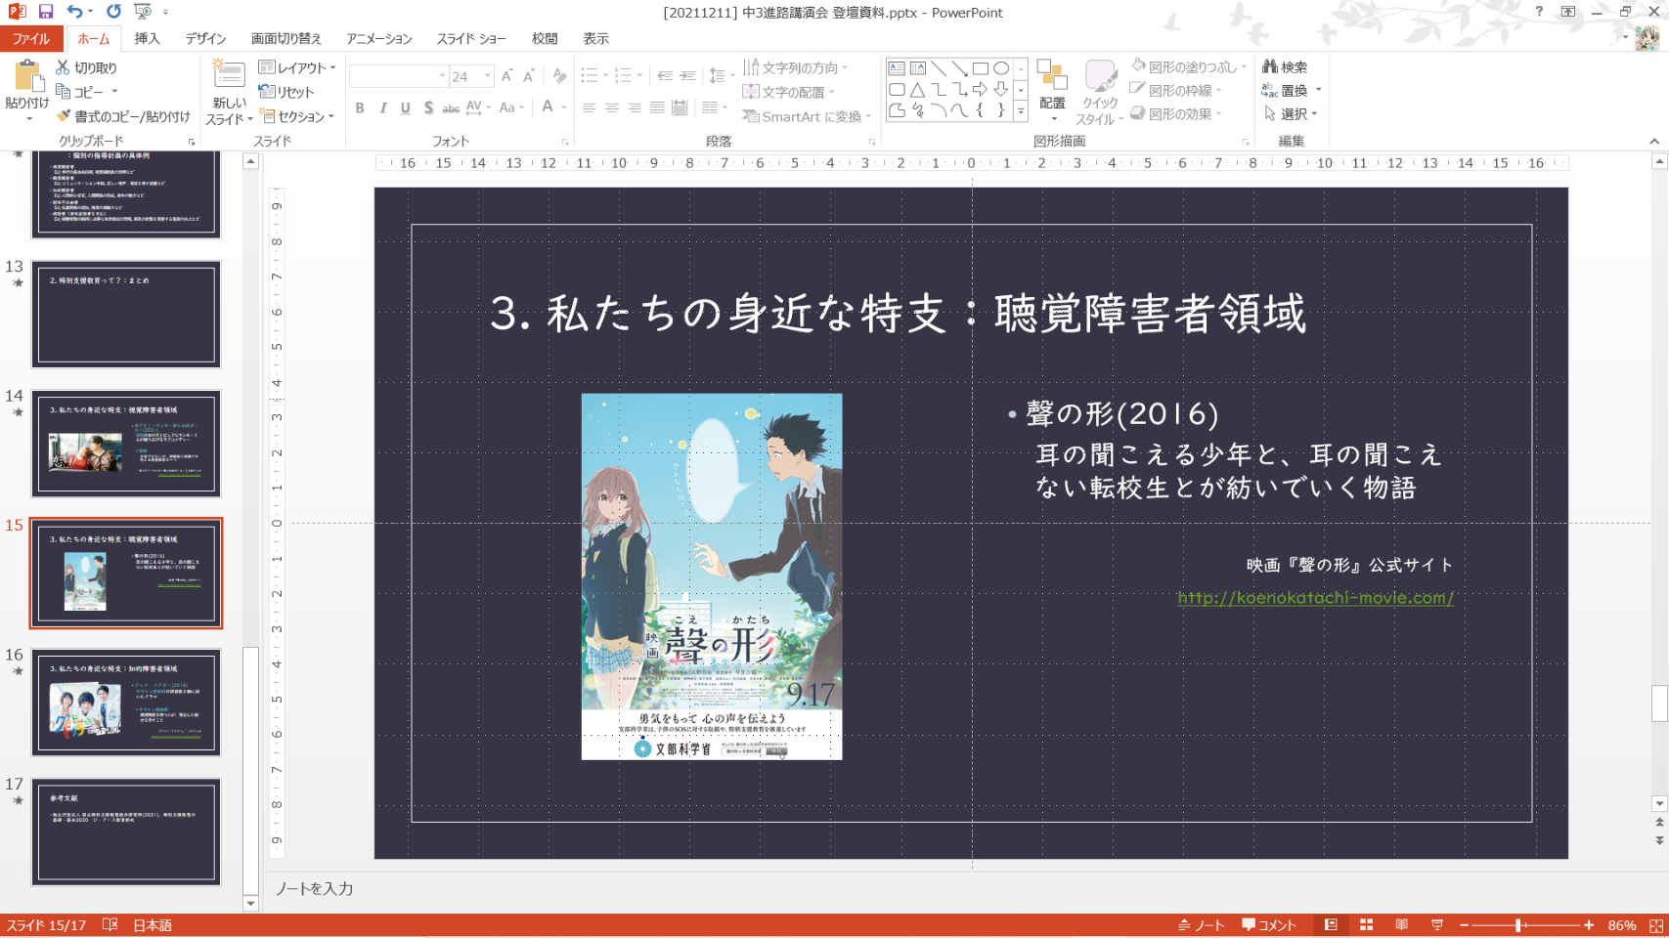The width and height of the screenshot is (1669, 938).
Task: Click the Save icon in quick access toolbar
Action: 46,12
